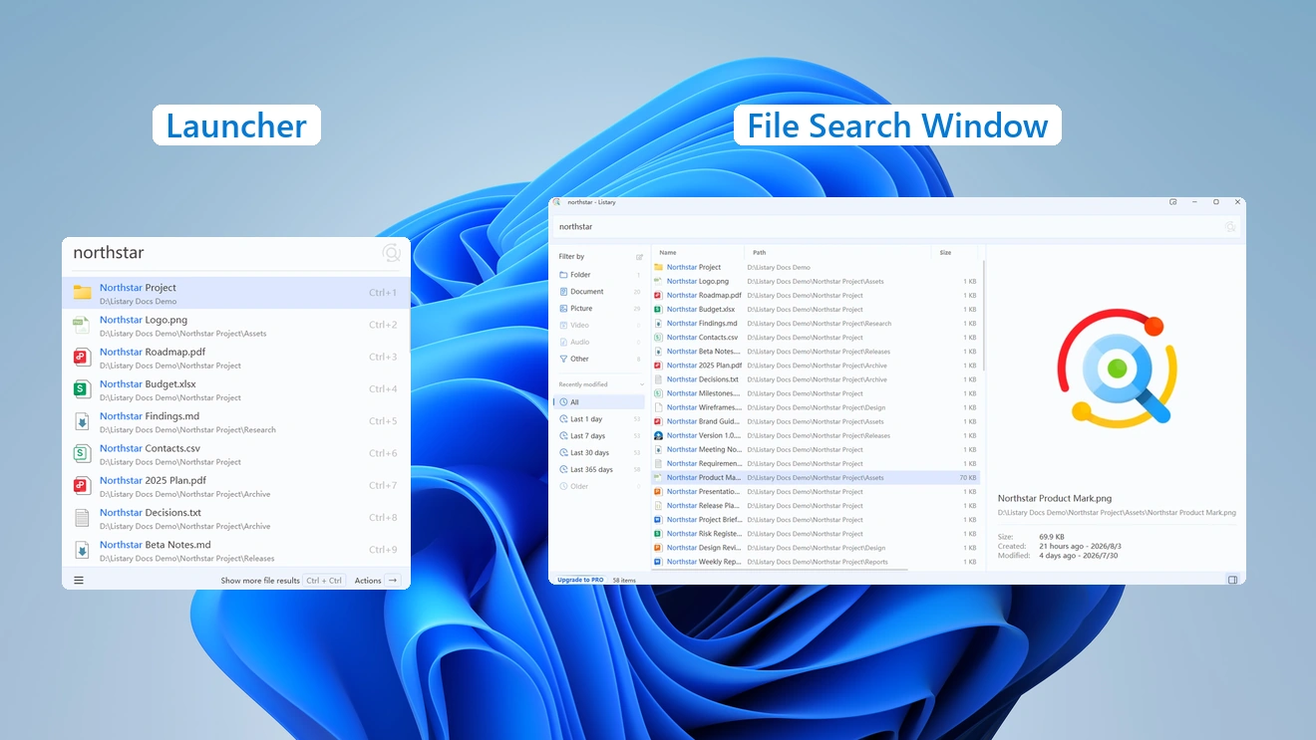Collapse the Recently modified section
This screenshot has width=1316, height=740.
pos(641,384)
